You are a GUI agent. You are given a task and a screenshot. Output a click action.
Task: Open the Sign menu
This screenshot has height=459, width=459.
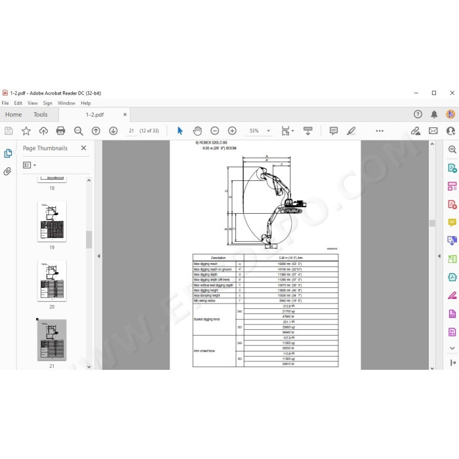[x=47, y=103]
